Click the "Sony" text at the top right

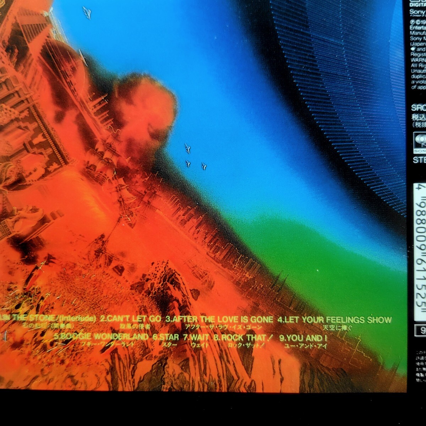[417, 11]
